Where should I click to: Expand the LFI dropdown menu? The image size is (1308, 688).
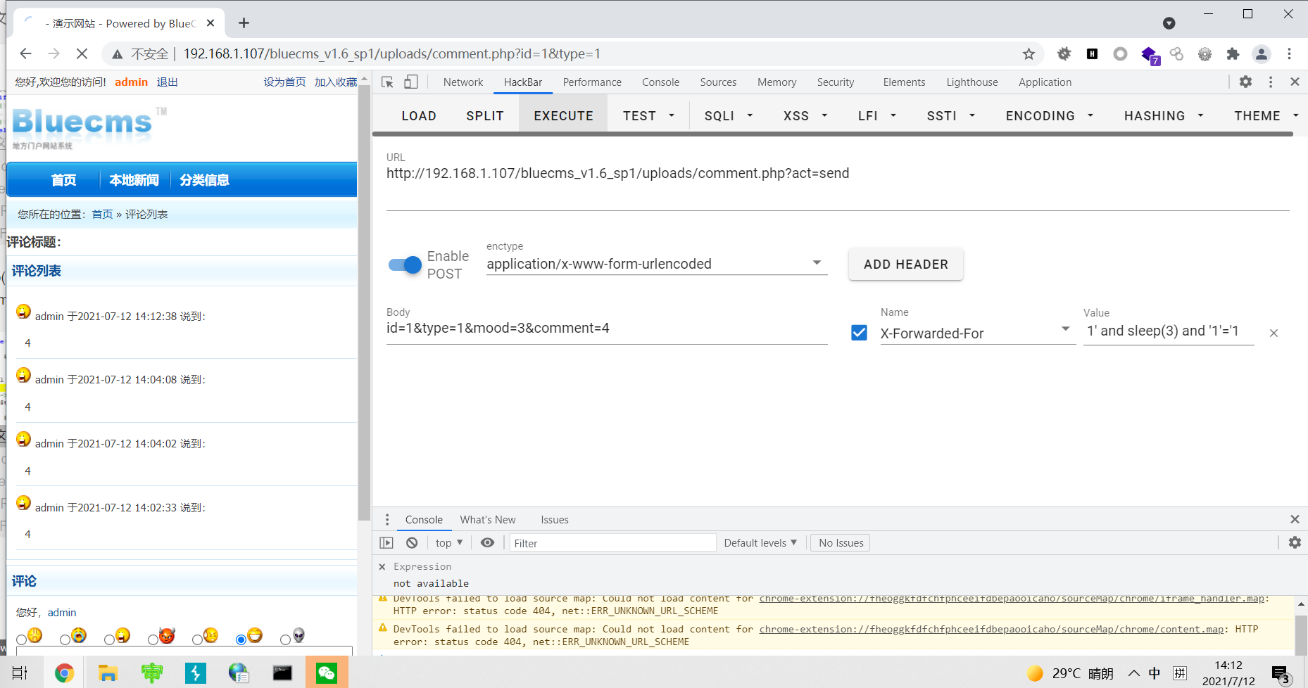(877, 116)
